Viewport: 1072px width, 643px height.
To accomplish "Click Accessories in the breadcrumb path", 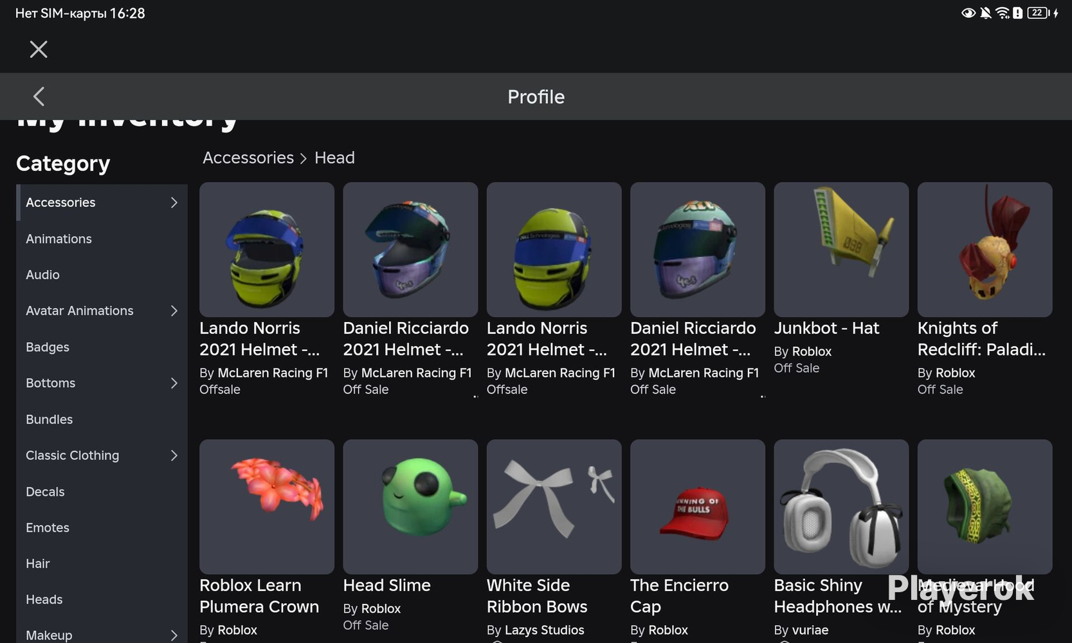I will click(x=248, y=158).
